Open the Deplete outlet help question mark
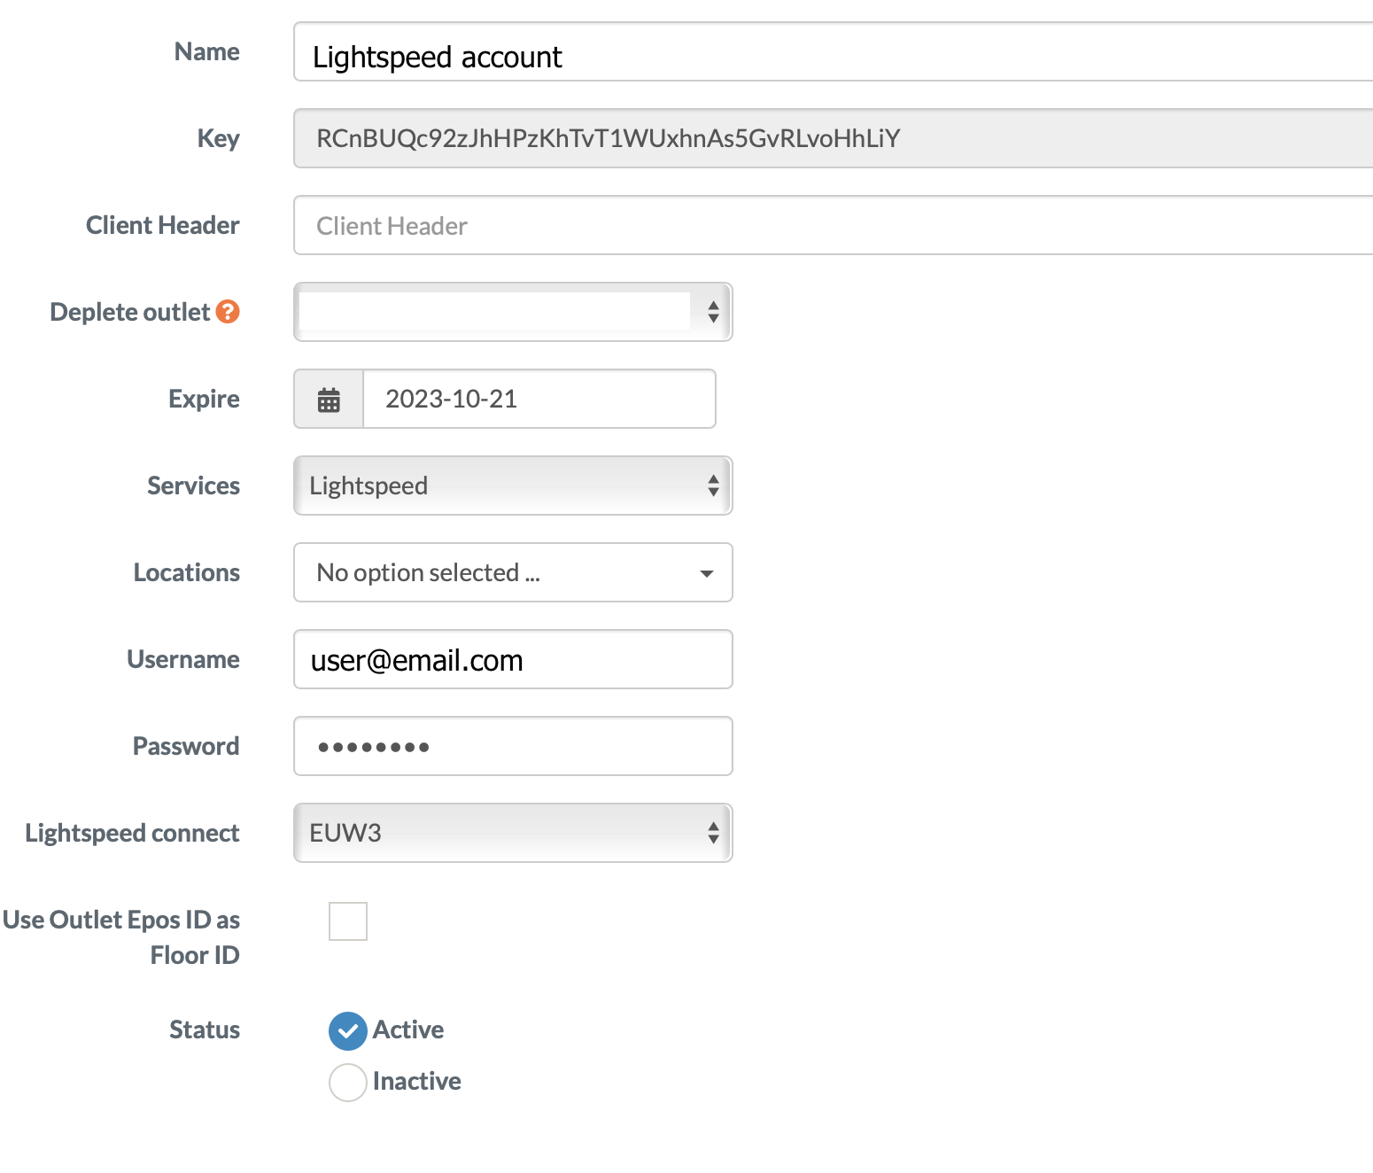The height and width of the screenshot is (1173, 1373). click(229, 311)
